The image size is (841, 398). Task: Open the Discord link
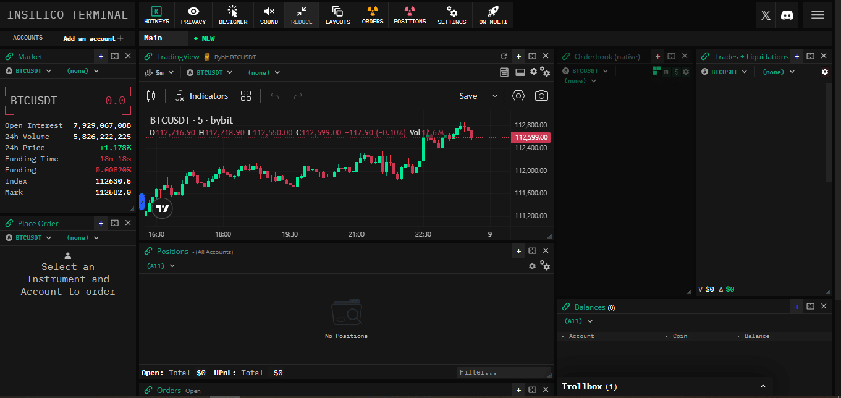tap(787, 15)
